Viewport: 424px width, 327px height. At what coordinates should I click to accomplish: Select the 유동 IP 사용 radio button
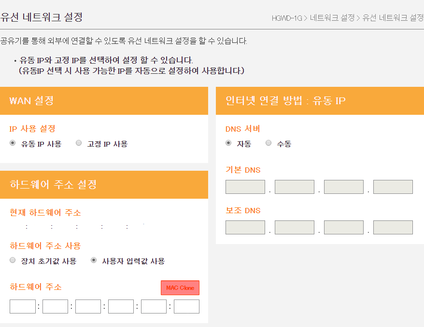click(x=12, y=143)
